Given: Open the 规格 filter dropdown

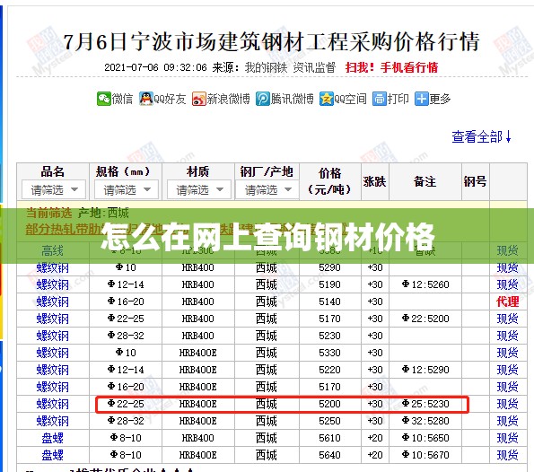Looking at the screenshot, I should click(127, 189).
